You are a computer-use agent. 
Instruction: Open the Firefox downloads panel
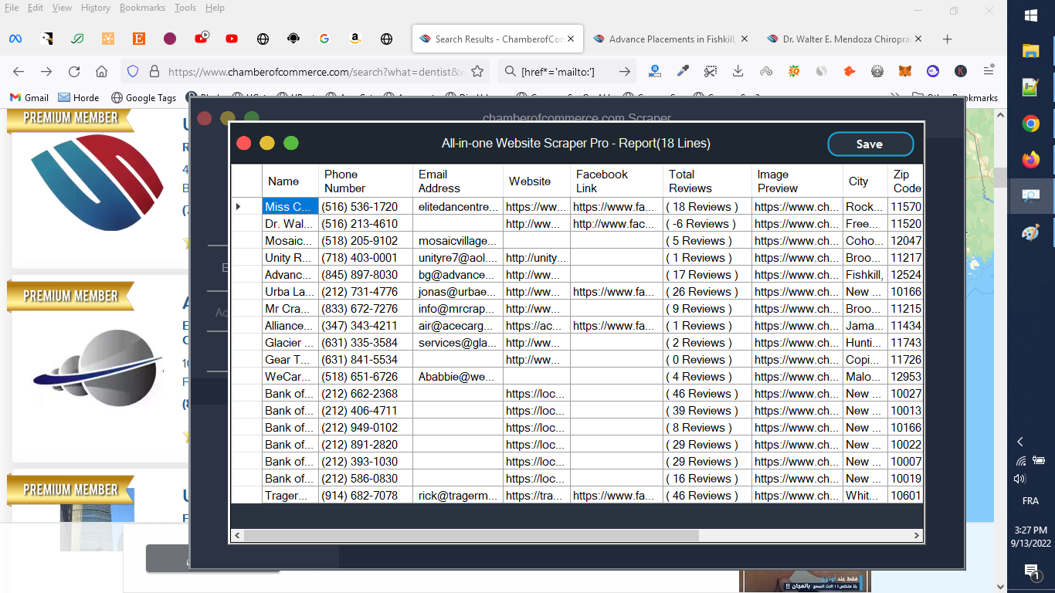tap(738, 71)
